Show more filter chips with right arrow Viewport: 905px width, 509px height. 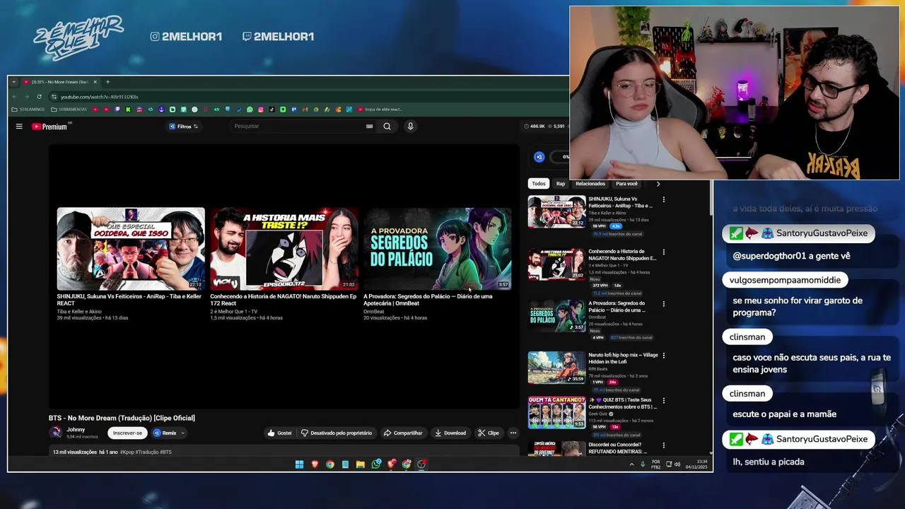(x=658, y=184)
